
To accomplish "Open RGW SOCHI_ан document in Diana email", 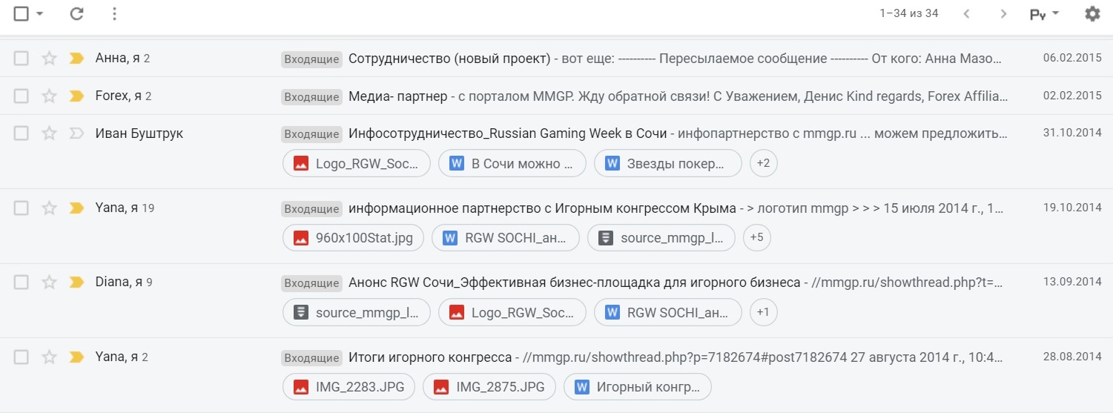I will (668, 312).
